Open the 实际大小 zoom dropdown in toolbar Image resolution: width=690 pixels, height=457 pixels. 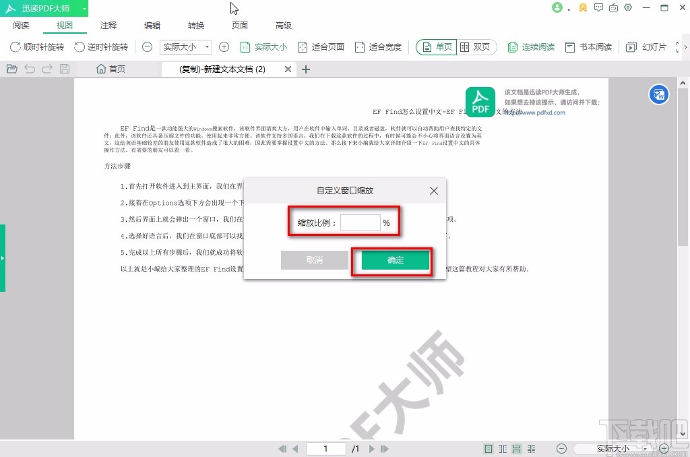point(186,47)
